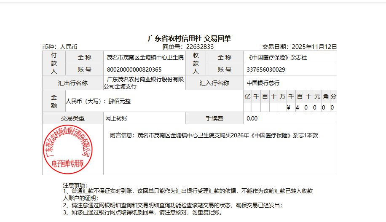
Task: Click the 附言信息 remarks text line
Action: point(214,136)
